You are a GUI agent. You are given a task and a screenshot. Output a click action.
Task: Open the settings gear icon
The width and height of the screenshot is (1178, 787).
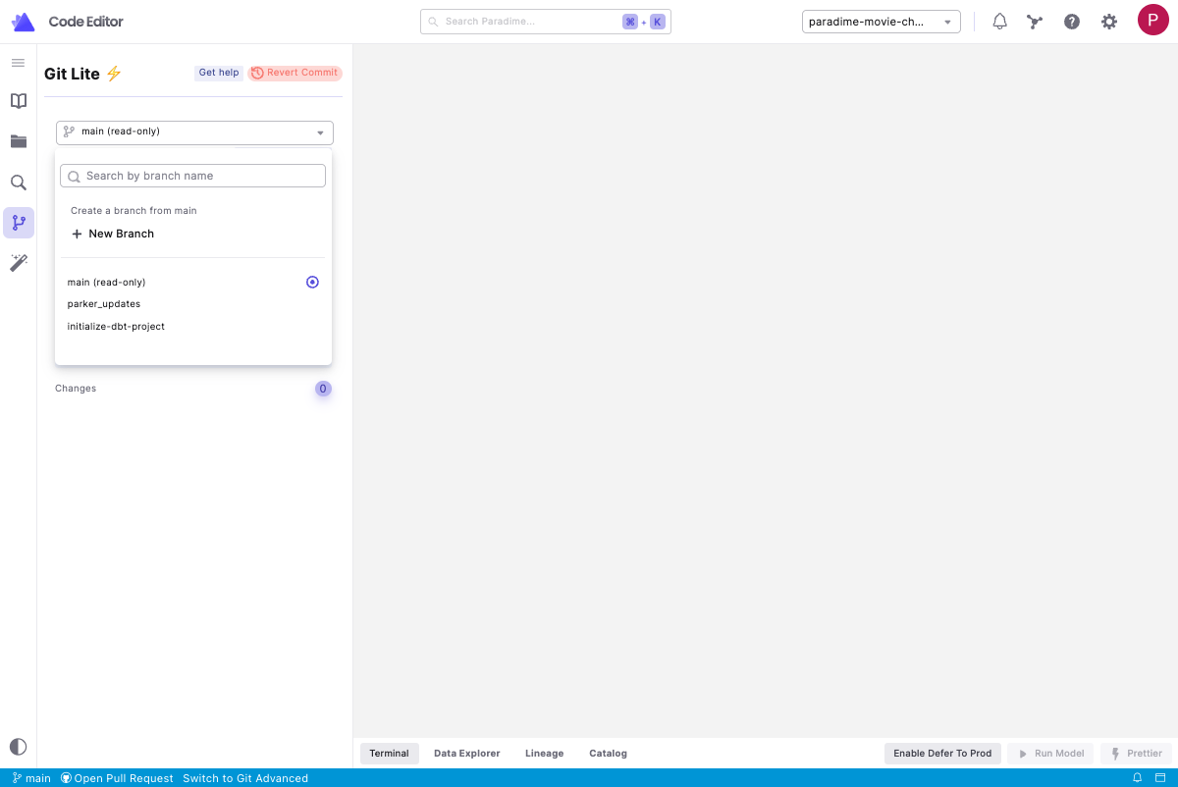coord(1108,22)
